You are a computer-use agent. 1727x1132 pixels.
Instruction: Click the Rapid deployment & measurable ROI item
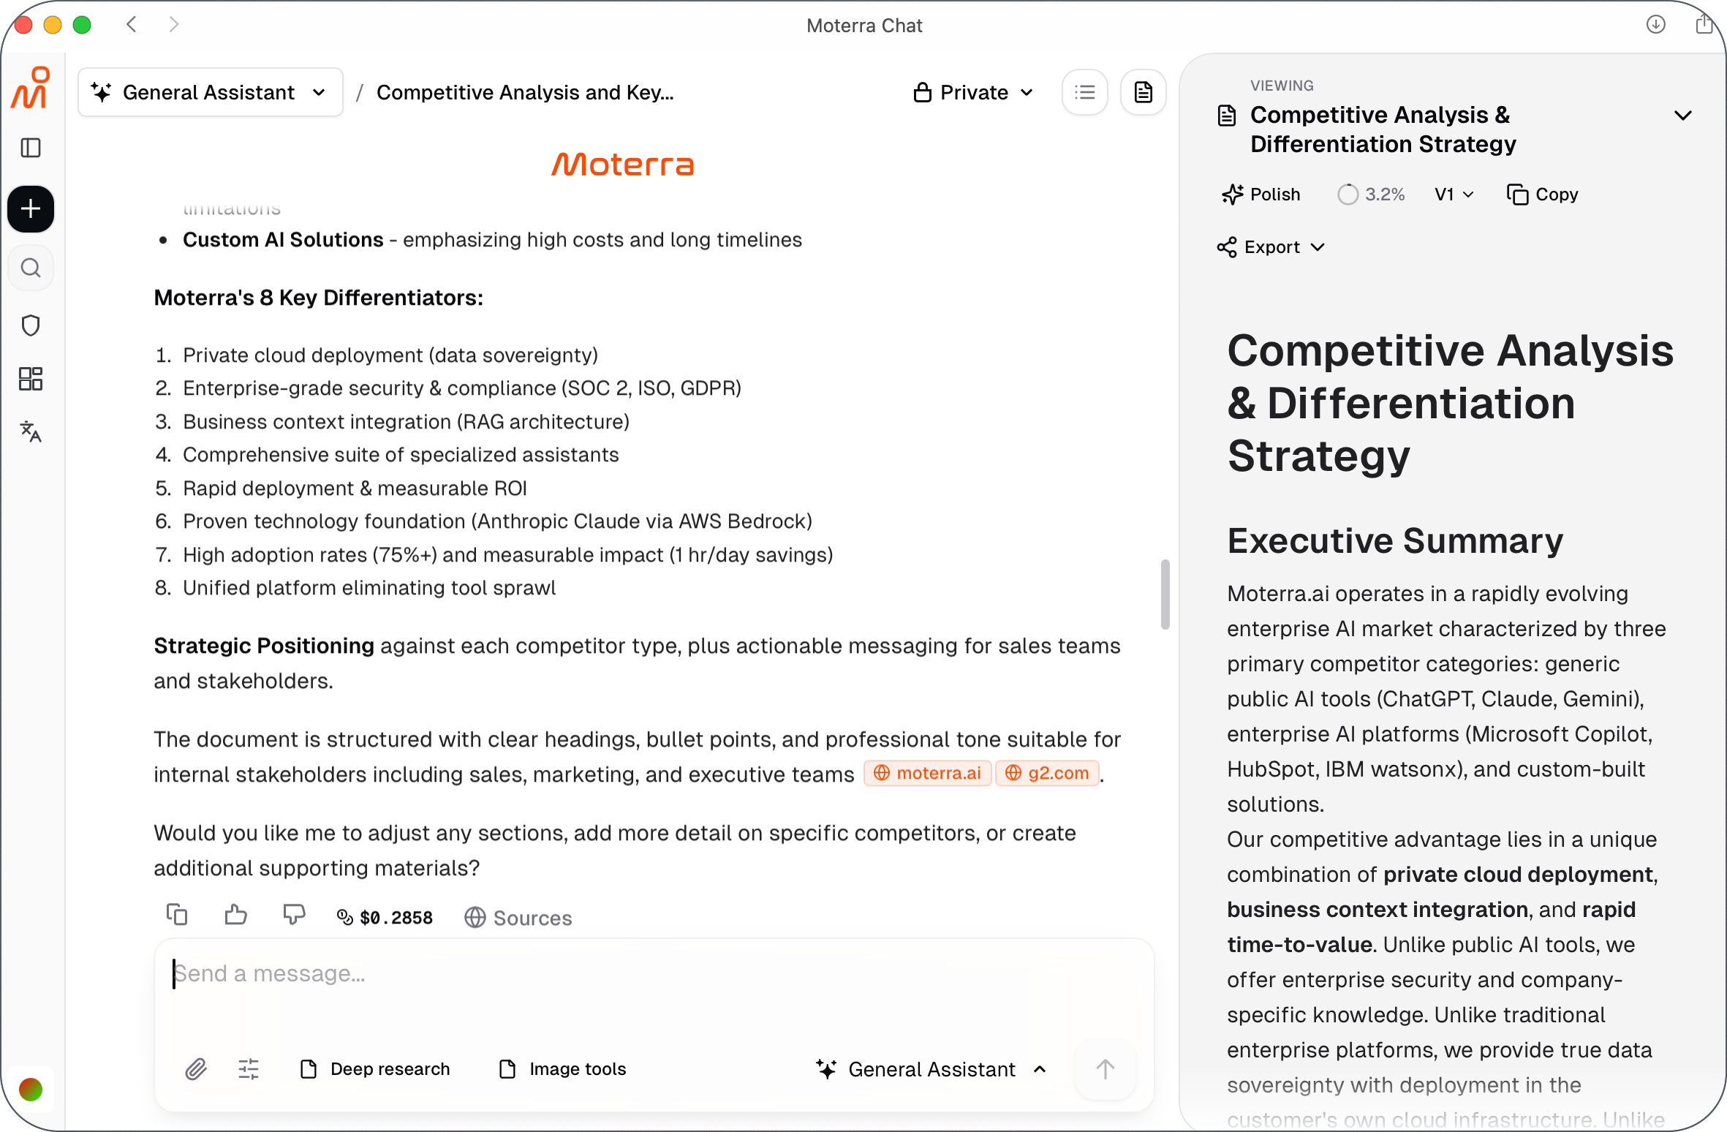tap(355, 488)
